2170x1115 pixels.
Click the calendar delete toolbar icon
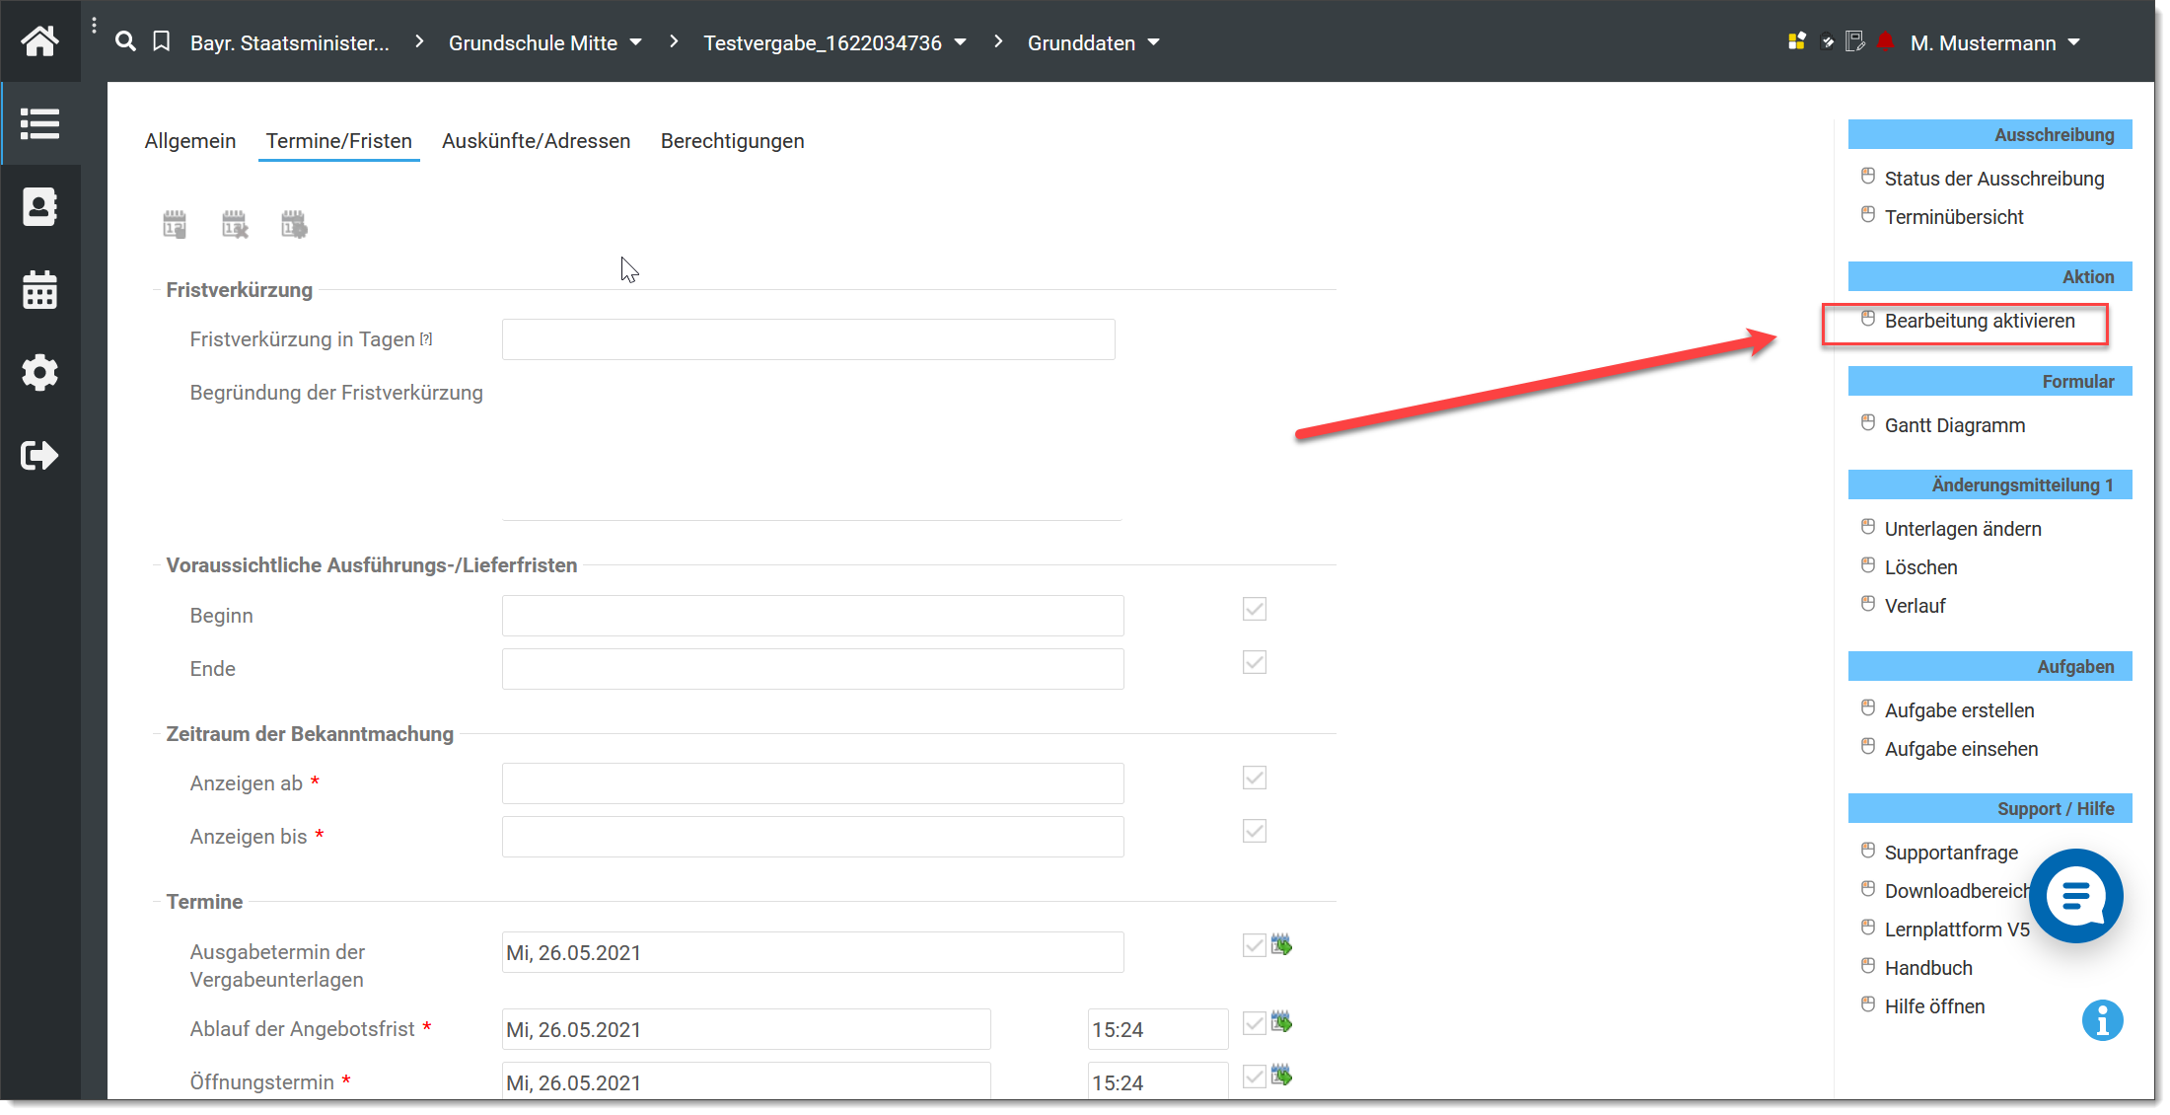pyautogui.click(x=235, y=225)
